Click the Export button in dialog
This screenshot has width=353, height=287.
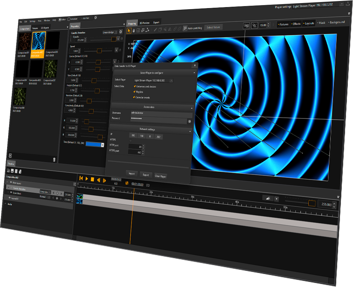146,175
